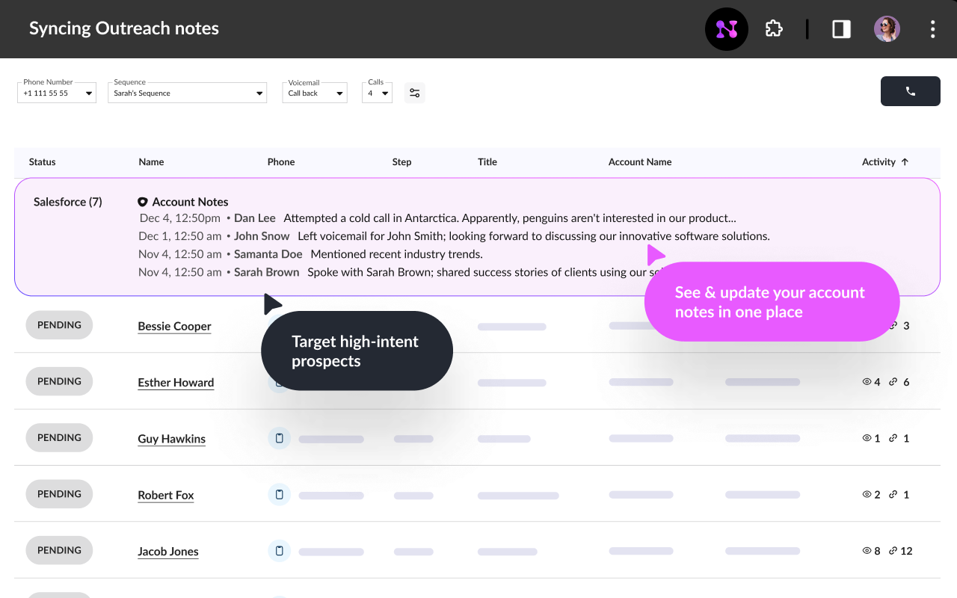Click the PENDING status badge for Robert Fox
The width and height of the screenshot is (957, 598).
(59, 494)
